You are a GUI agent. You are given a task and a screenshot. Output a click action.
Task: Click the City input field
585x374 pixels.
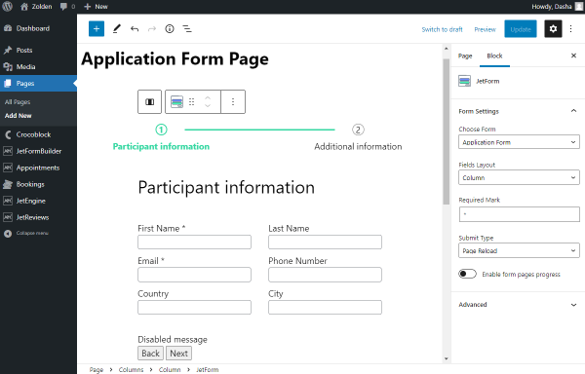coord(325,308)
